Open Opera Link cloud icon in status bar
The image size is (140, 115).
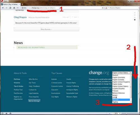[6, 113]
